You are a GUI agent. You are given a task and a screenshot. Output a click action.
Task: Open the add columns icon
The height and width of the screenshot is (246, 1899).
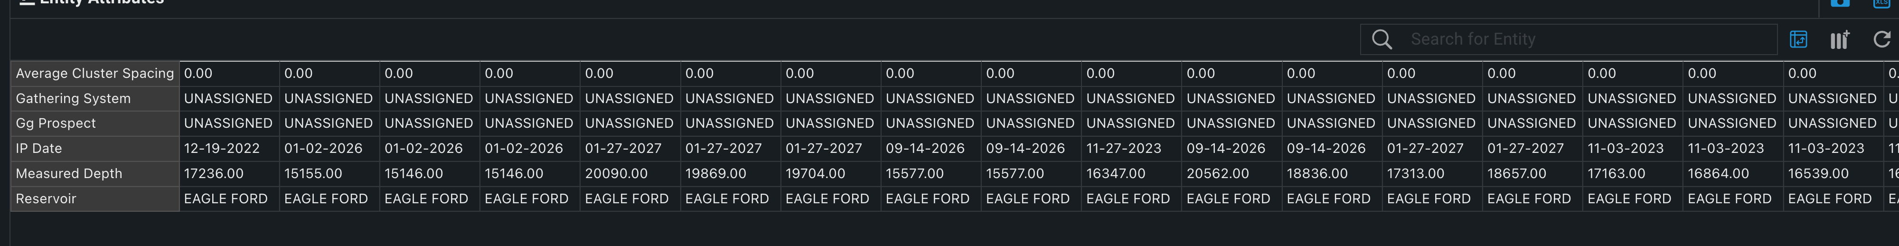pos(1839,40)
